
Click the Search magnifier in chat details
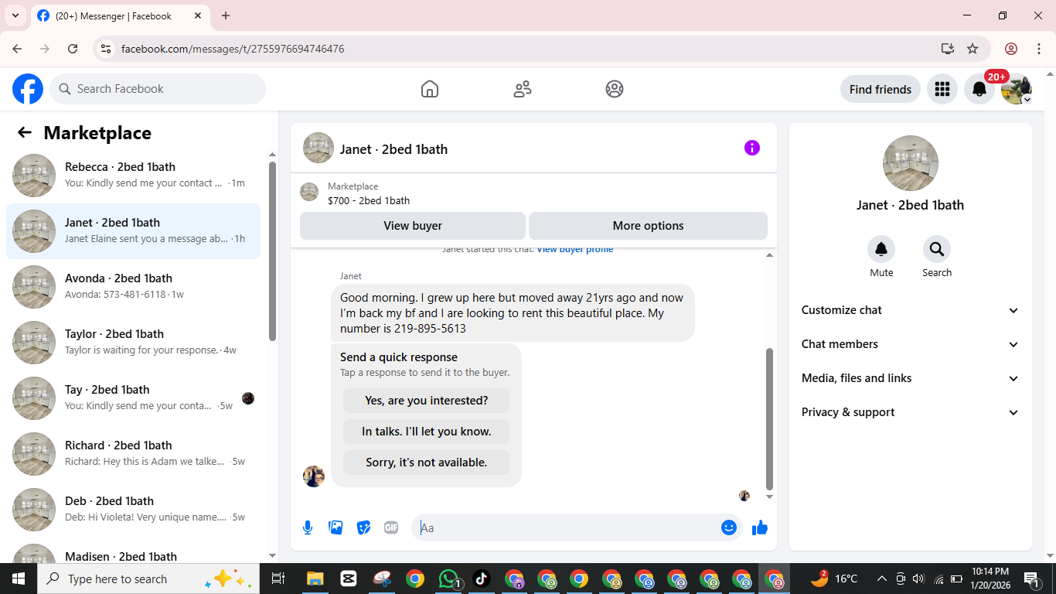[x=937, y=249]
